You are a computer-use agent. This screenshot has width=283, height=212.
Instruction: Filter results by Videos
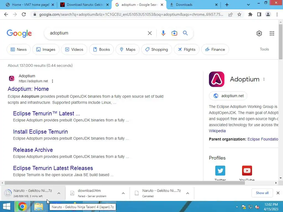[74, 49]
